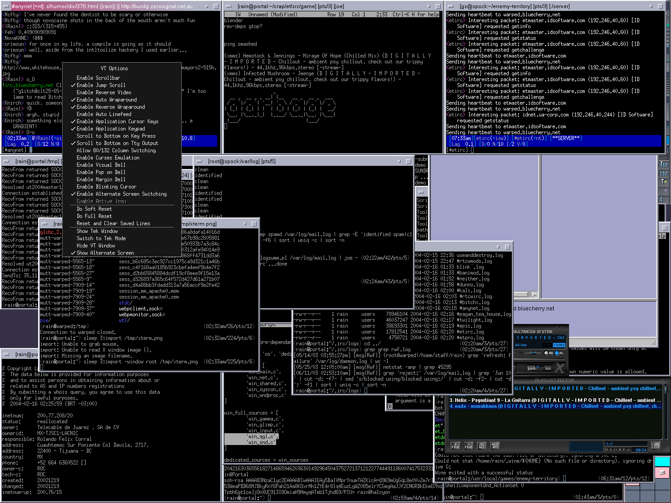Click the remove file button in playlist editor

(x=468, y=446)
